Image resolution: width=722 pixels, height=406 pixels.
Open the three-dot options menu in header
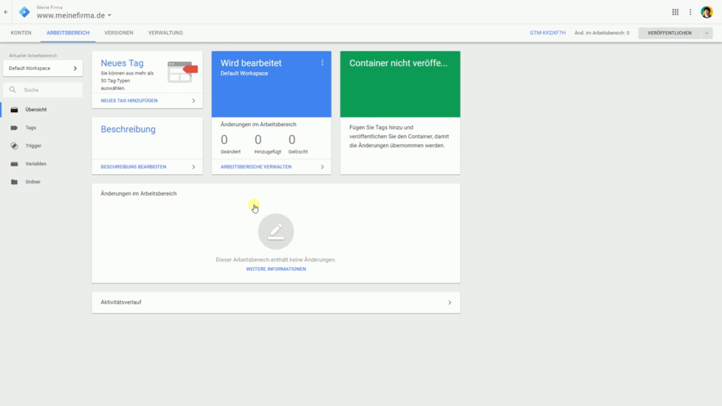(690, 12)
